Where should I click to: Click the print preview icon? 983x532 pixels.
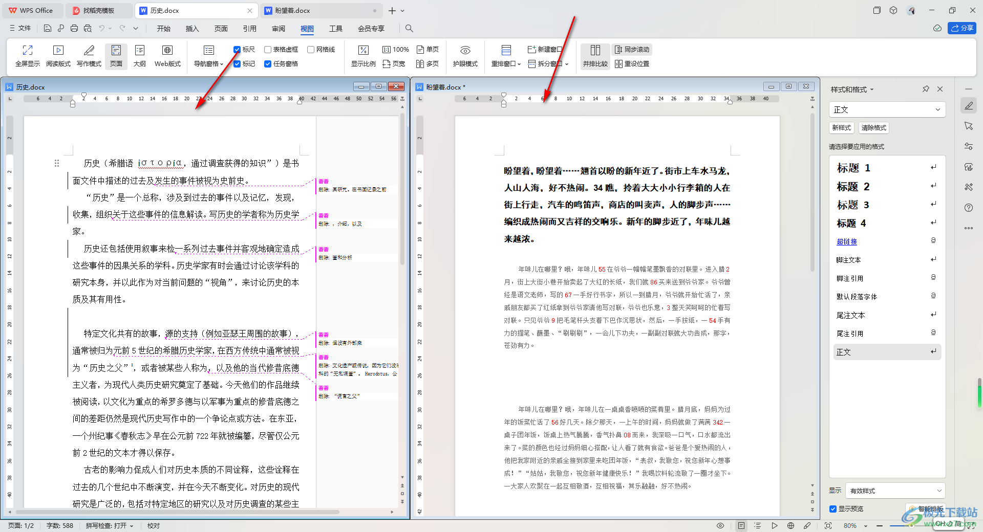[x=88, y=28]
